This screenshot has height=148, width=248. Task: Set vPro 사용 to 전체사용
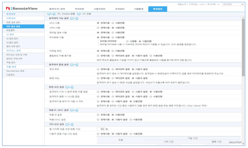coord(98,23)
